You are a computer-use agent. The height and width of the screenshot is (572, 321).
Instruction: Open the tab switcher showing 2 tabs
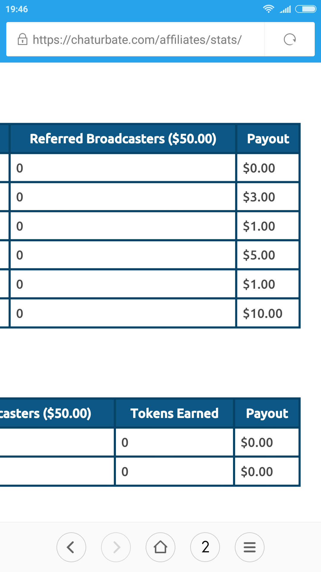[x=205, y=547]
